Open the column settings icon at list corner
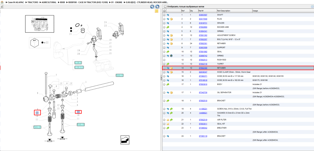This screenshot has height=151, width=314. 312,7
